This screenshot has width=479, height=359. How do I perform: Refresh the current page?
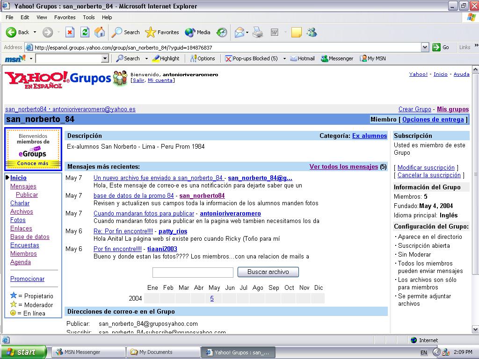pos(85,32)
